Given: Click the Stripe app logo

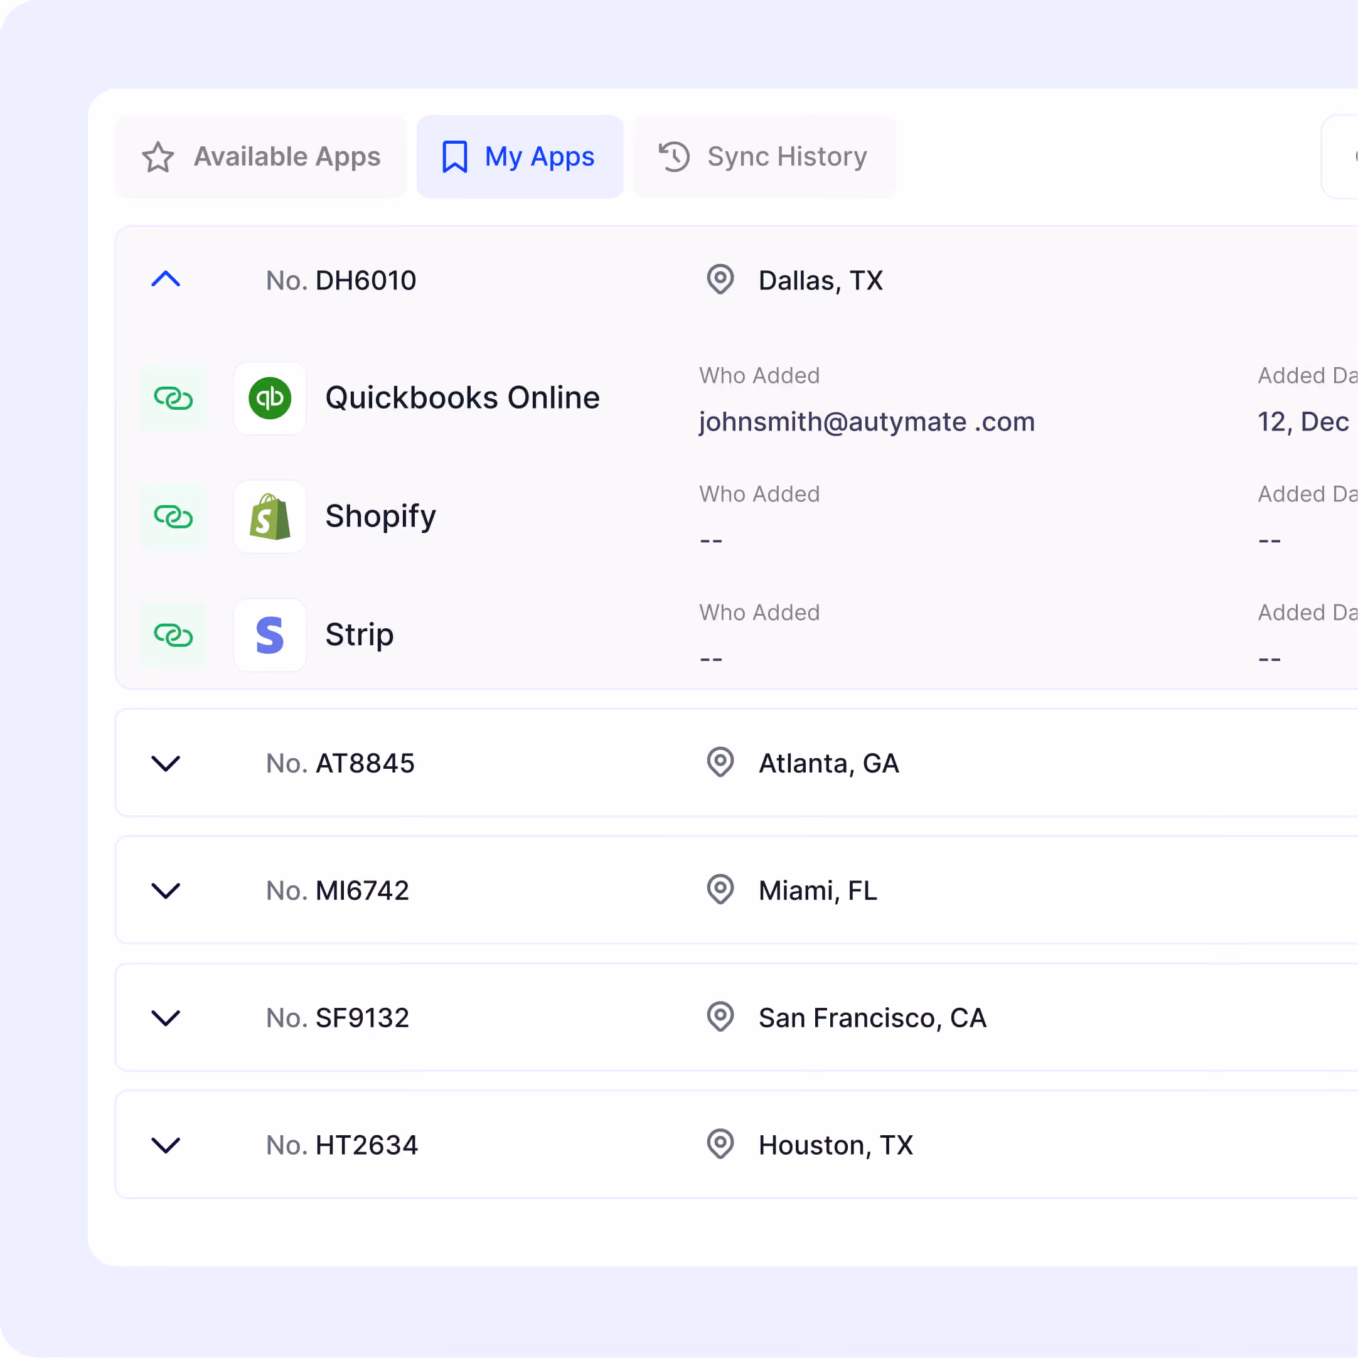Looking at the screenshot, I should tap(270, 634).
